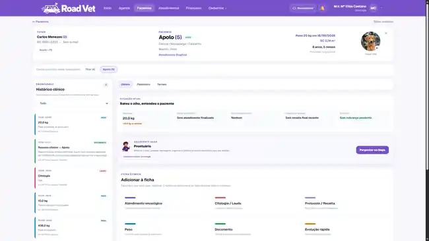Go back via the Pacientes back link

pos(40,22)
